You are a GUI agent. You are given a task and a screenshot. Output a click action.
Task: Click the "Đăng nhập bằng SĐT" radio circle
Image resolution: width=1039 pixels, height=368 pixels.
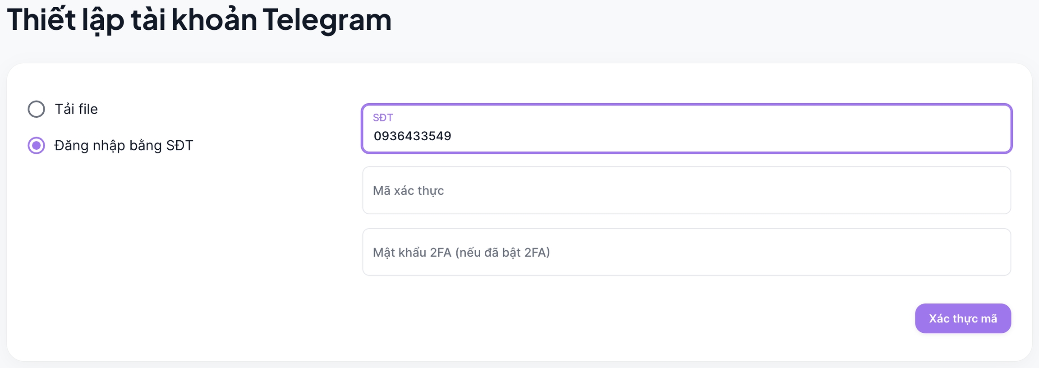pyautogui.click(x=37, y=146)
